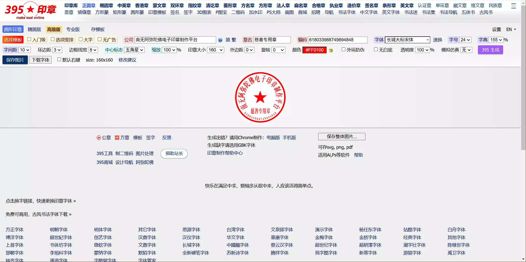Viewport: 526px width, 262px height.
Task: Click the page scrollbar down arrow
Action: (x=523, y=259)
